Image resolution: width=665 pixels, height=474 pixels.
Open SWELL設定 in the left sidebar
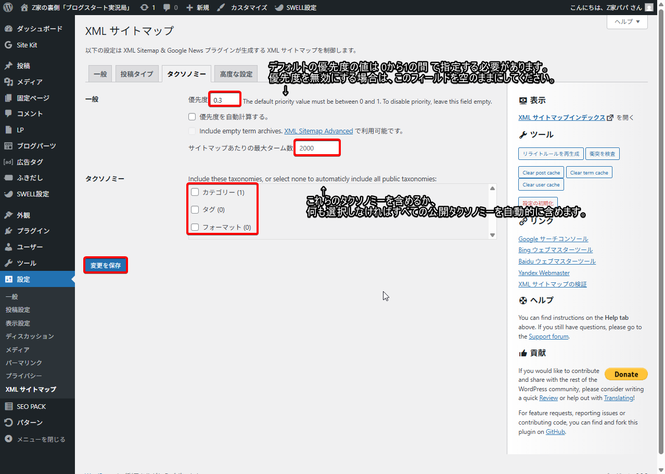37,194
